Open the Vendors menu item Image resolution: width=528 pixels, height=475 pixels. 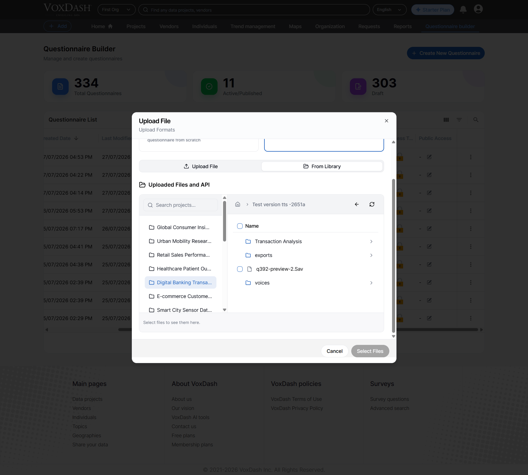click(169, 26)
